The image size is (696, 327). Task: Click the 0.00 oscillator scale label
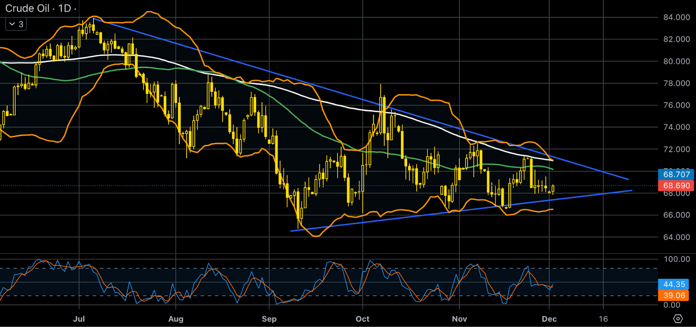click(x=672, y=305)
